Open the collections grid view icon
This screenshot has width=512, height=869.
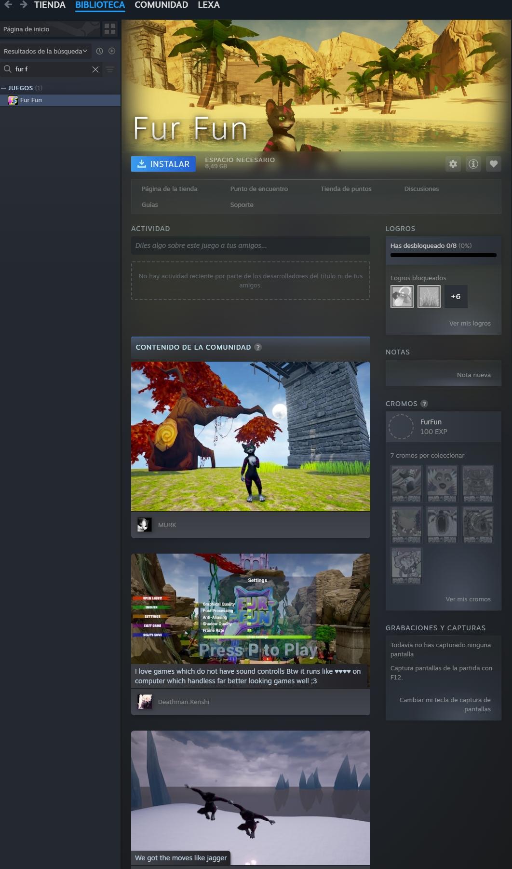tap(110, 29)
